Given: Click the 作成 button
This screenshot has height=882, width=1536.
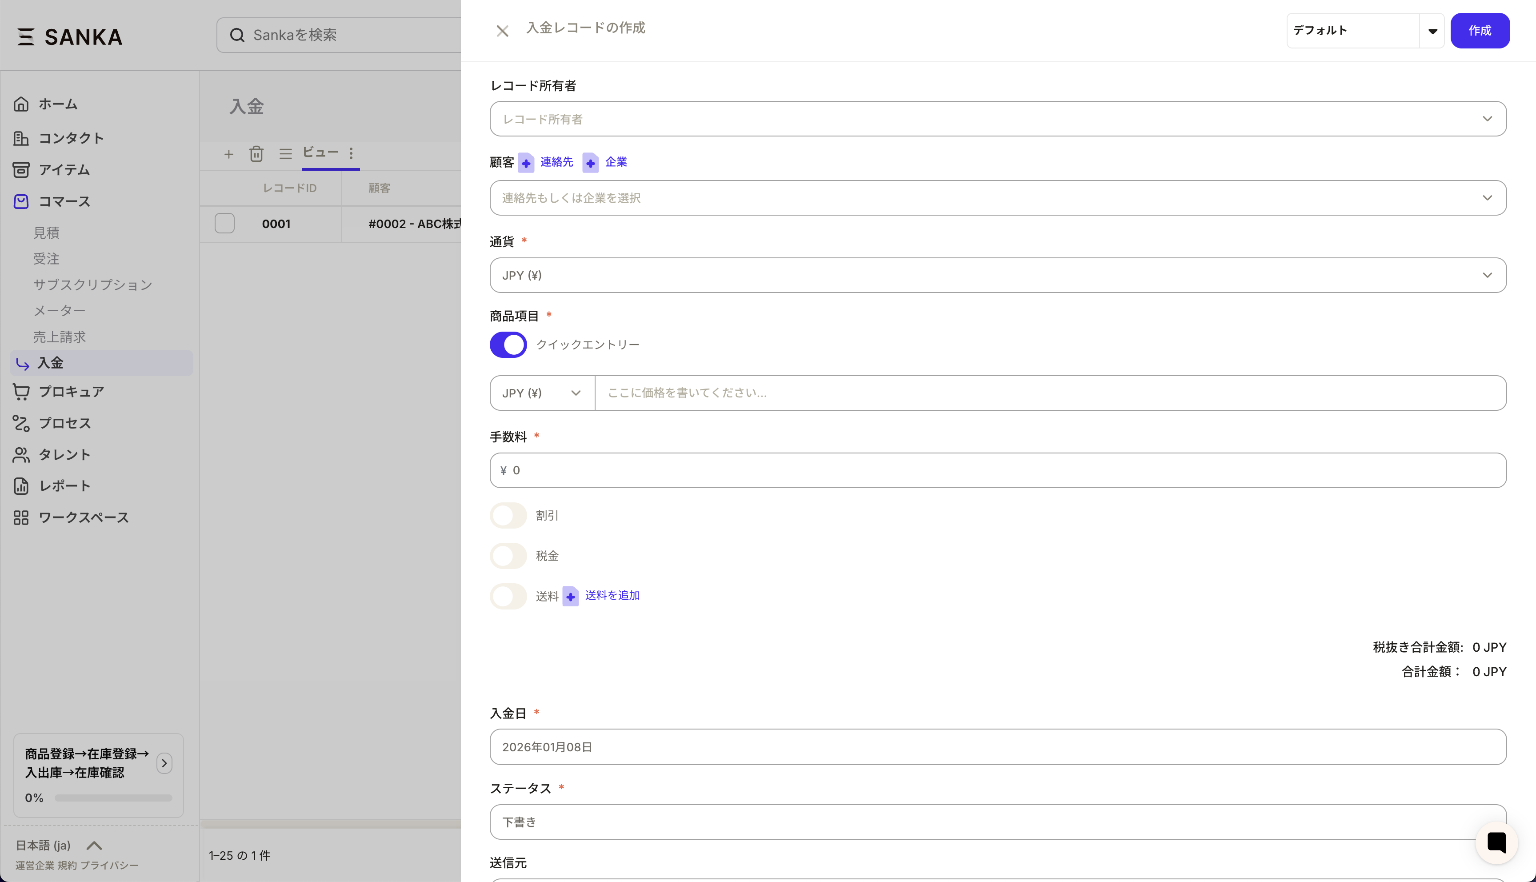Looking at the screenshot, I should 1479,31.
